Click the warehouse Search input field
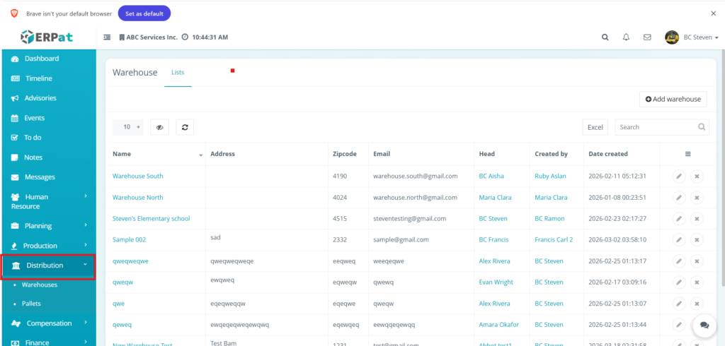Viewport: 725px width, 346px height. pyautogui.click(x=656, y=127)
